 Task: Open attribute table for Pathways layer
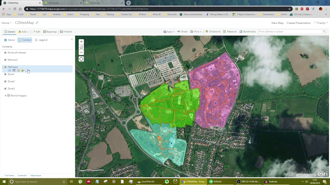[x=14, y=70]
